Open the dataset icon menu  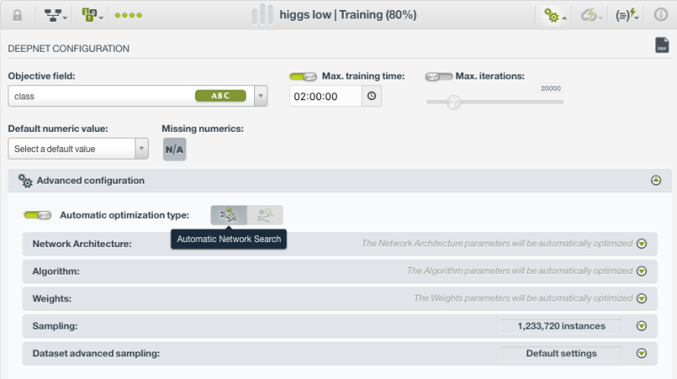click(91, 15)
